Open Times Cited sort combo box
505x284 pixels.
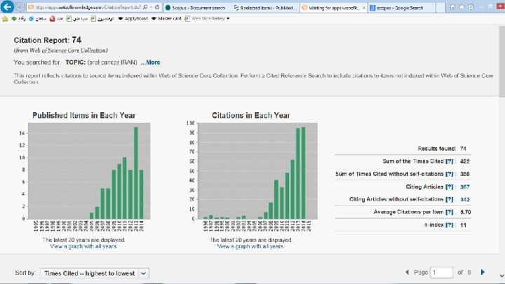95,273
